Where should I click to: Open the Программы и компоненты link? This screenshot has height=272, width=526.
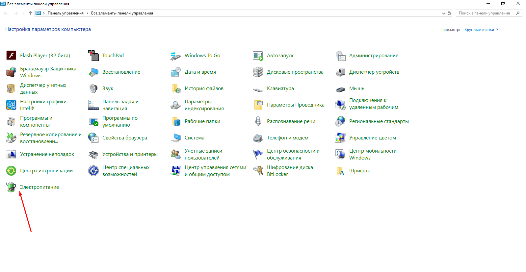(x=36, y=121)
